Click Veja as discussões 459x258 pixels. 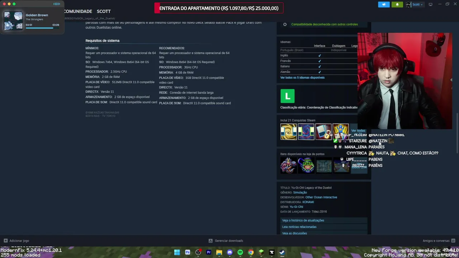(x=323, y=233)
